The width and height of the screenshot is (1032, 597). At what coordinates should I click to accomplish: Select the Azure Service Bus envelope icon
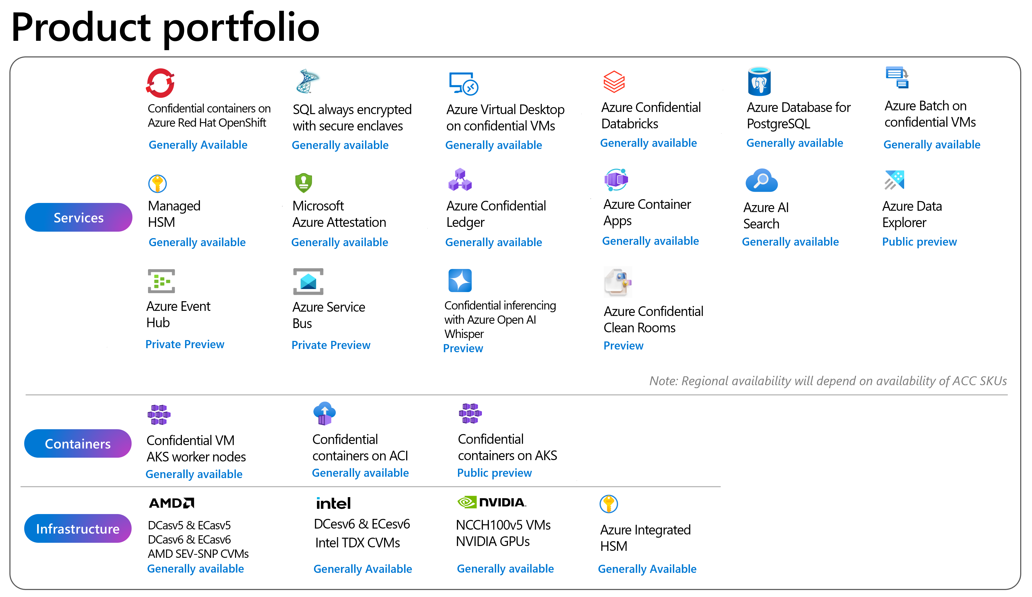pos(308,282)
